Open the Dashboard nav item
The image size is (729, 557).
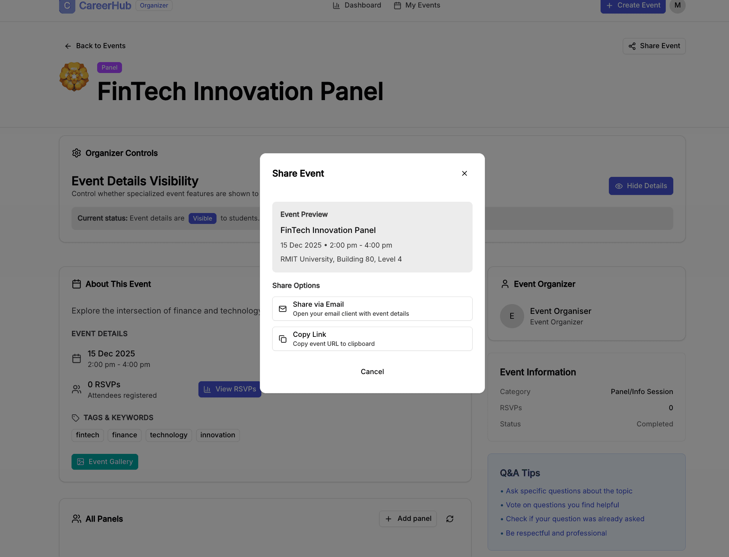point(357,5)
